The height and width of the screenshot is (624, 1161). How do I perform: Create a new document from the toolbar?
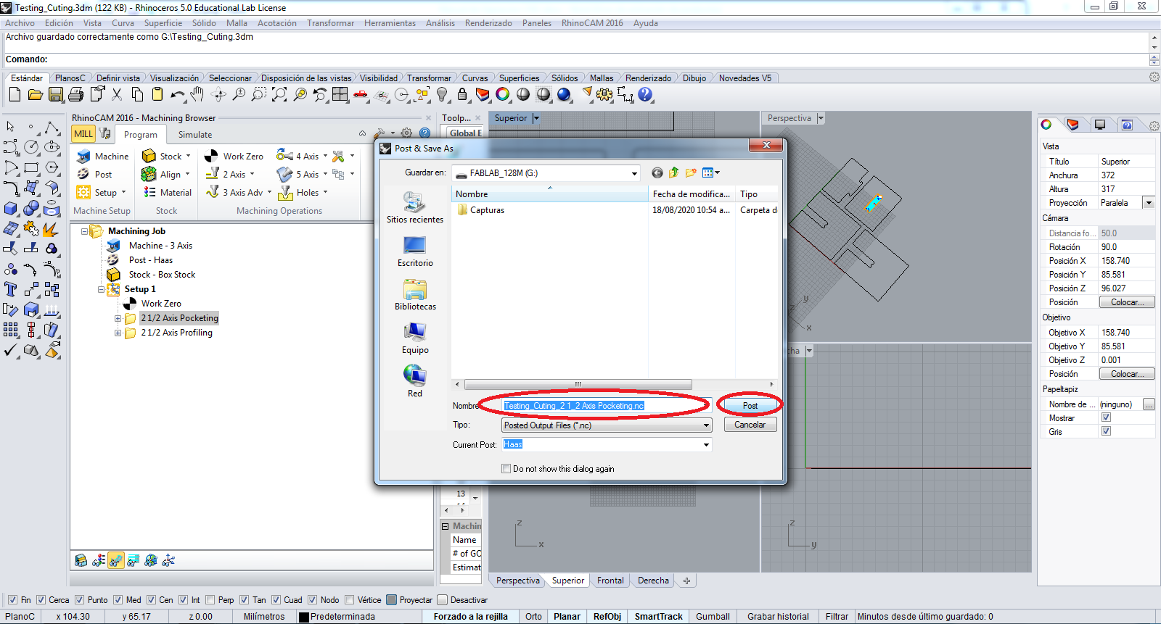pyautogui.click(x=15, y=94)
